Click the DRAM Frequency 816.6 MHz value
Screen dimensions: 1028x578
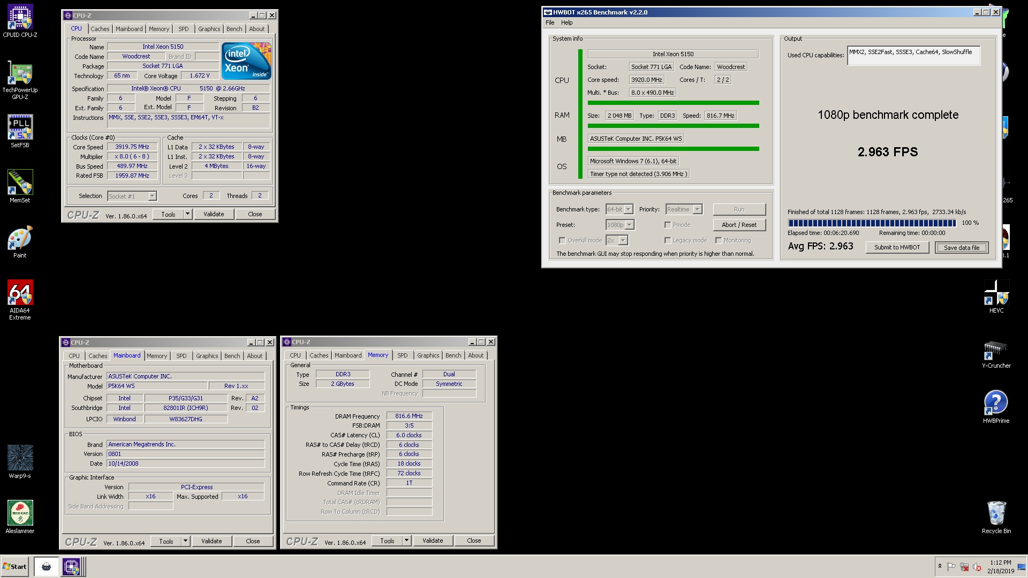[x=409, y=416]
